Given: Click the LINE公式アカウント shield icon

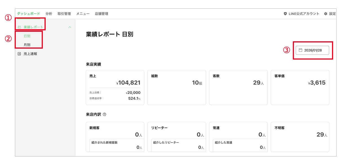Looking at the screenshot, I should click(x=286, y=13).
